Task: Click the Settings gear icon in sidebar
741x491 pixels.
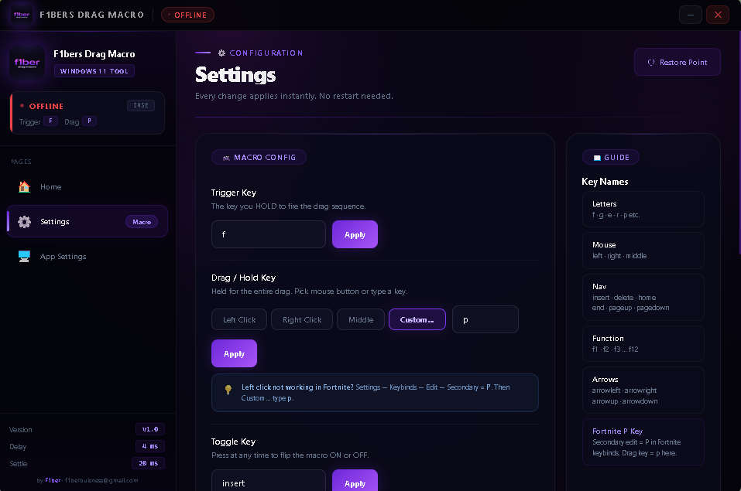Action: pos(24,221)
